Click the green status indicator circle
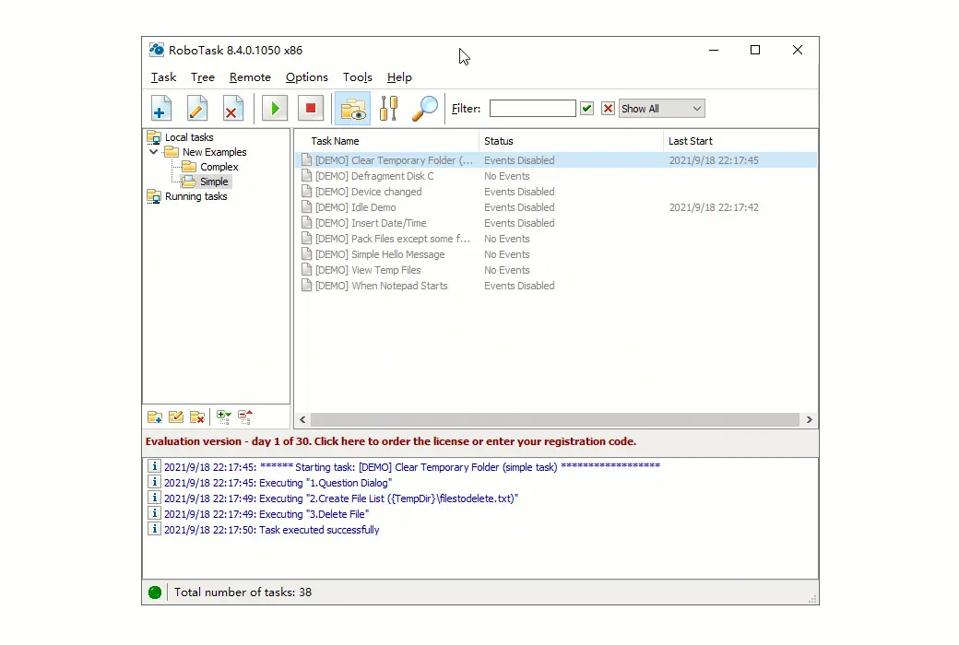This screenshot has height=645, width=959. pyautogui.click(x=155, y=592)
